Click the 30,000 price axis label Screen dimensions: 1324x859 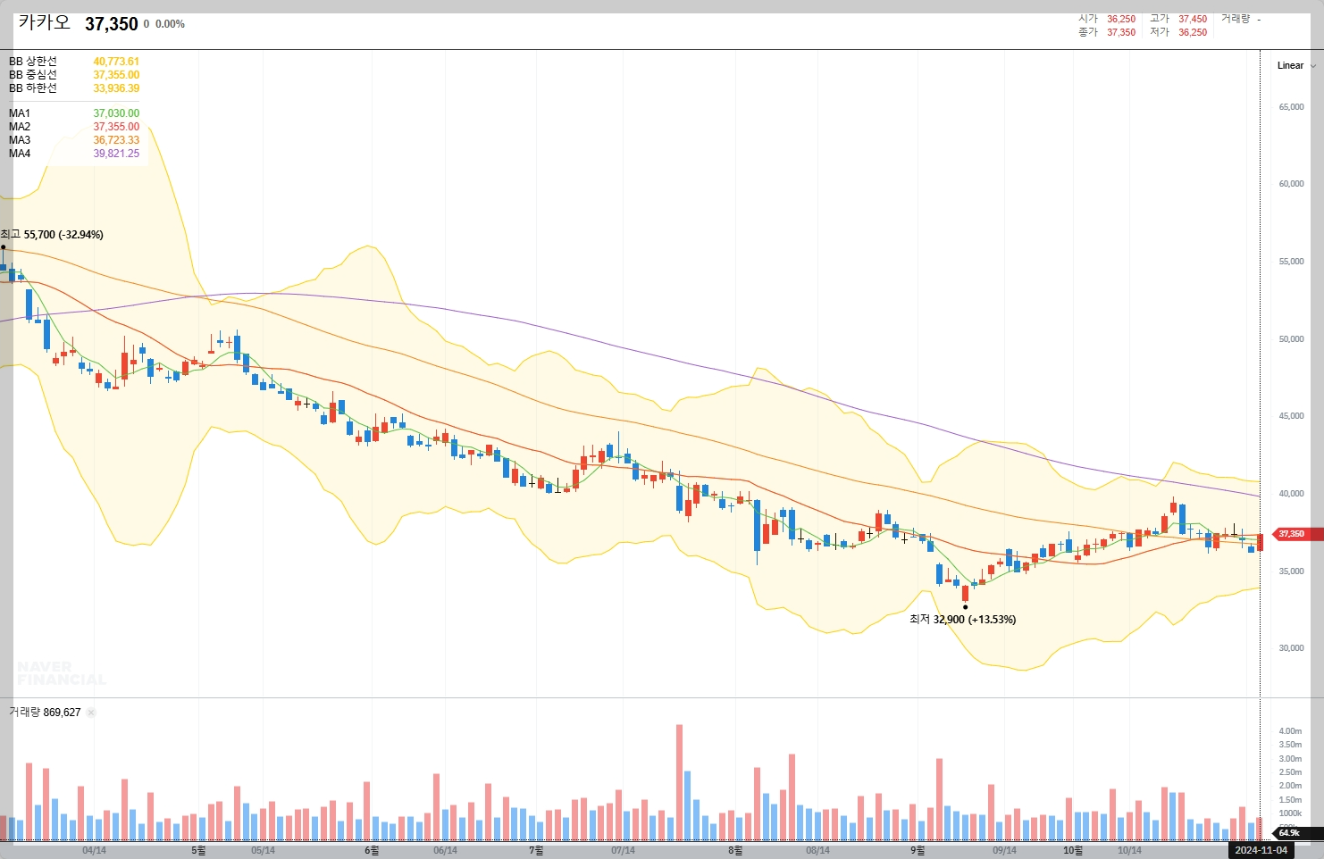[1292, 648]
